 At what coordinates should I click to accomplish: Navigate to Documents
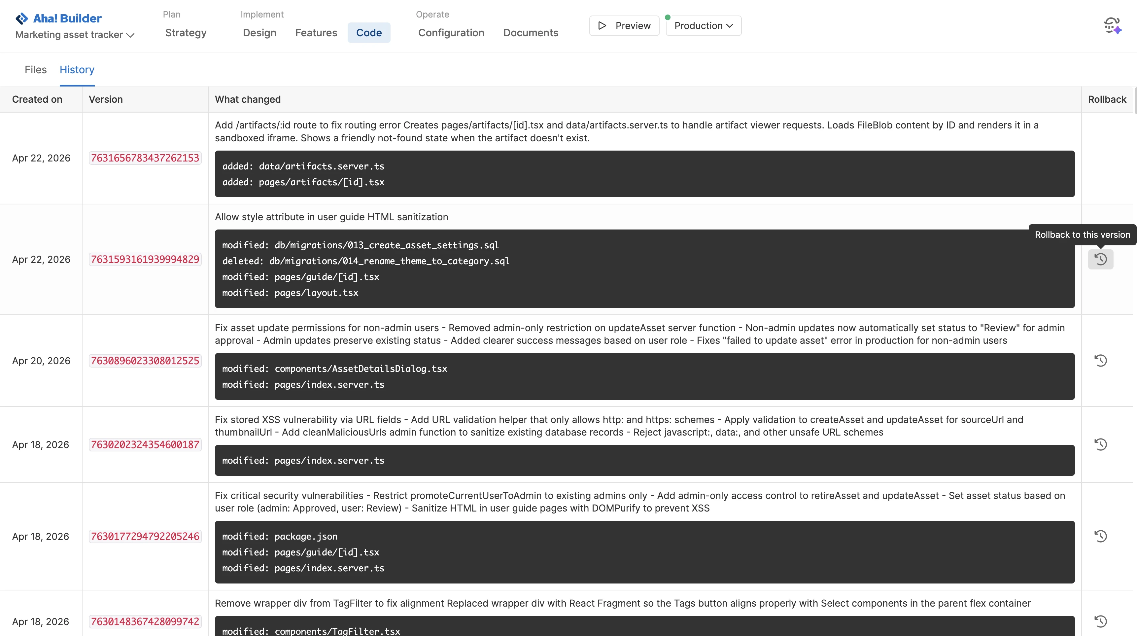[530, 33]
